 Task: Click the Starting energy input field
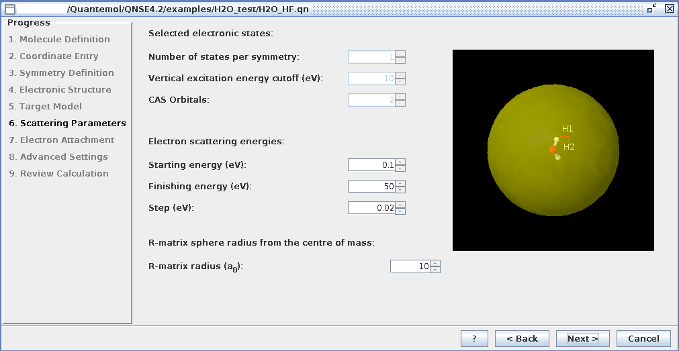click(x=371, y=165)
